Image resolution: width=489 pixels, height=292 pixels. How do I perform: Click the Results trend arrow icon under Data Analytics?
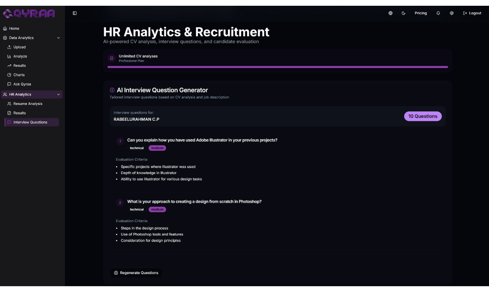click(x=8, y=65)
